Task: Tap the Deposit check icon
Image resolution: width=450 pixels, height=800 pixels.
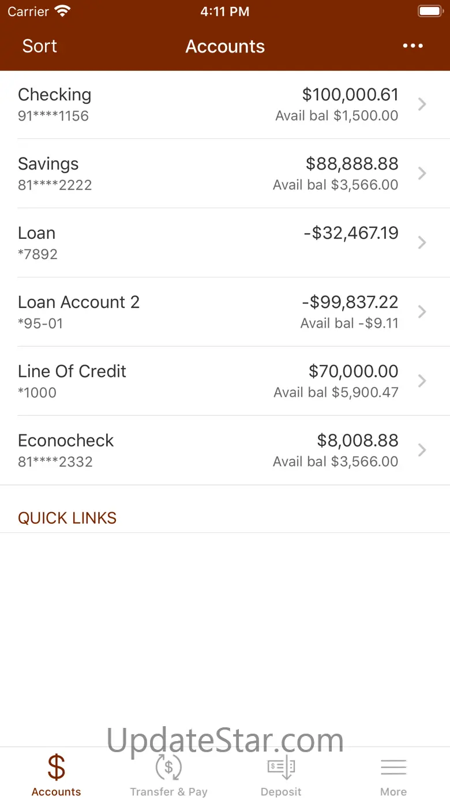Action: pyautogui.click(x=281, y=767)
